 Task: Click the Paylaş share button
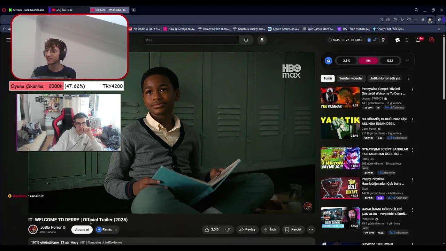coord(247,229)
